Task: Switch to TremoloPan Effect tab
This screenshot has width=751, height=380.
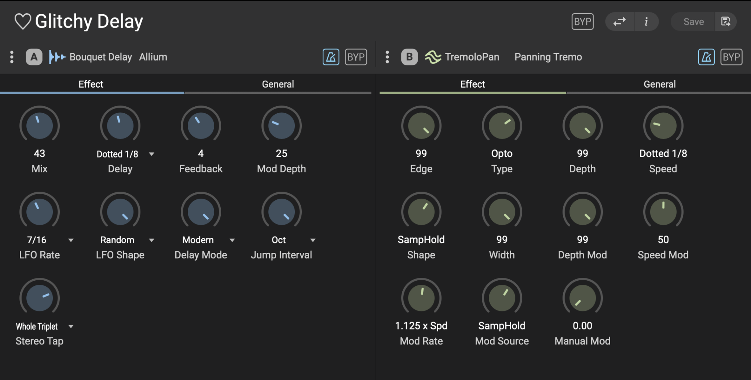Action: (x=473, y=85)
